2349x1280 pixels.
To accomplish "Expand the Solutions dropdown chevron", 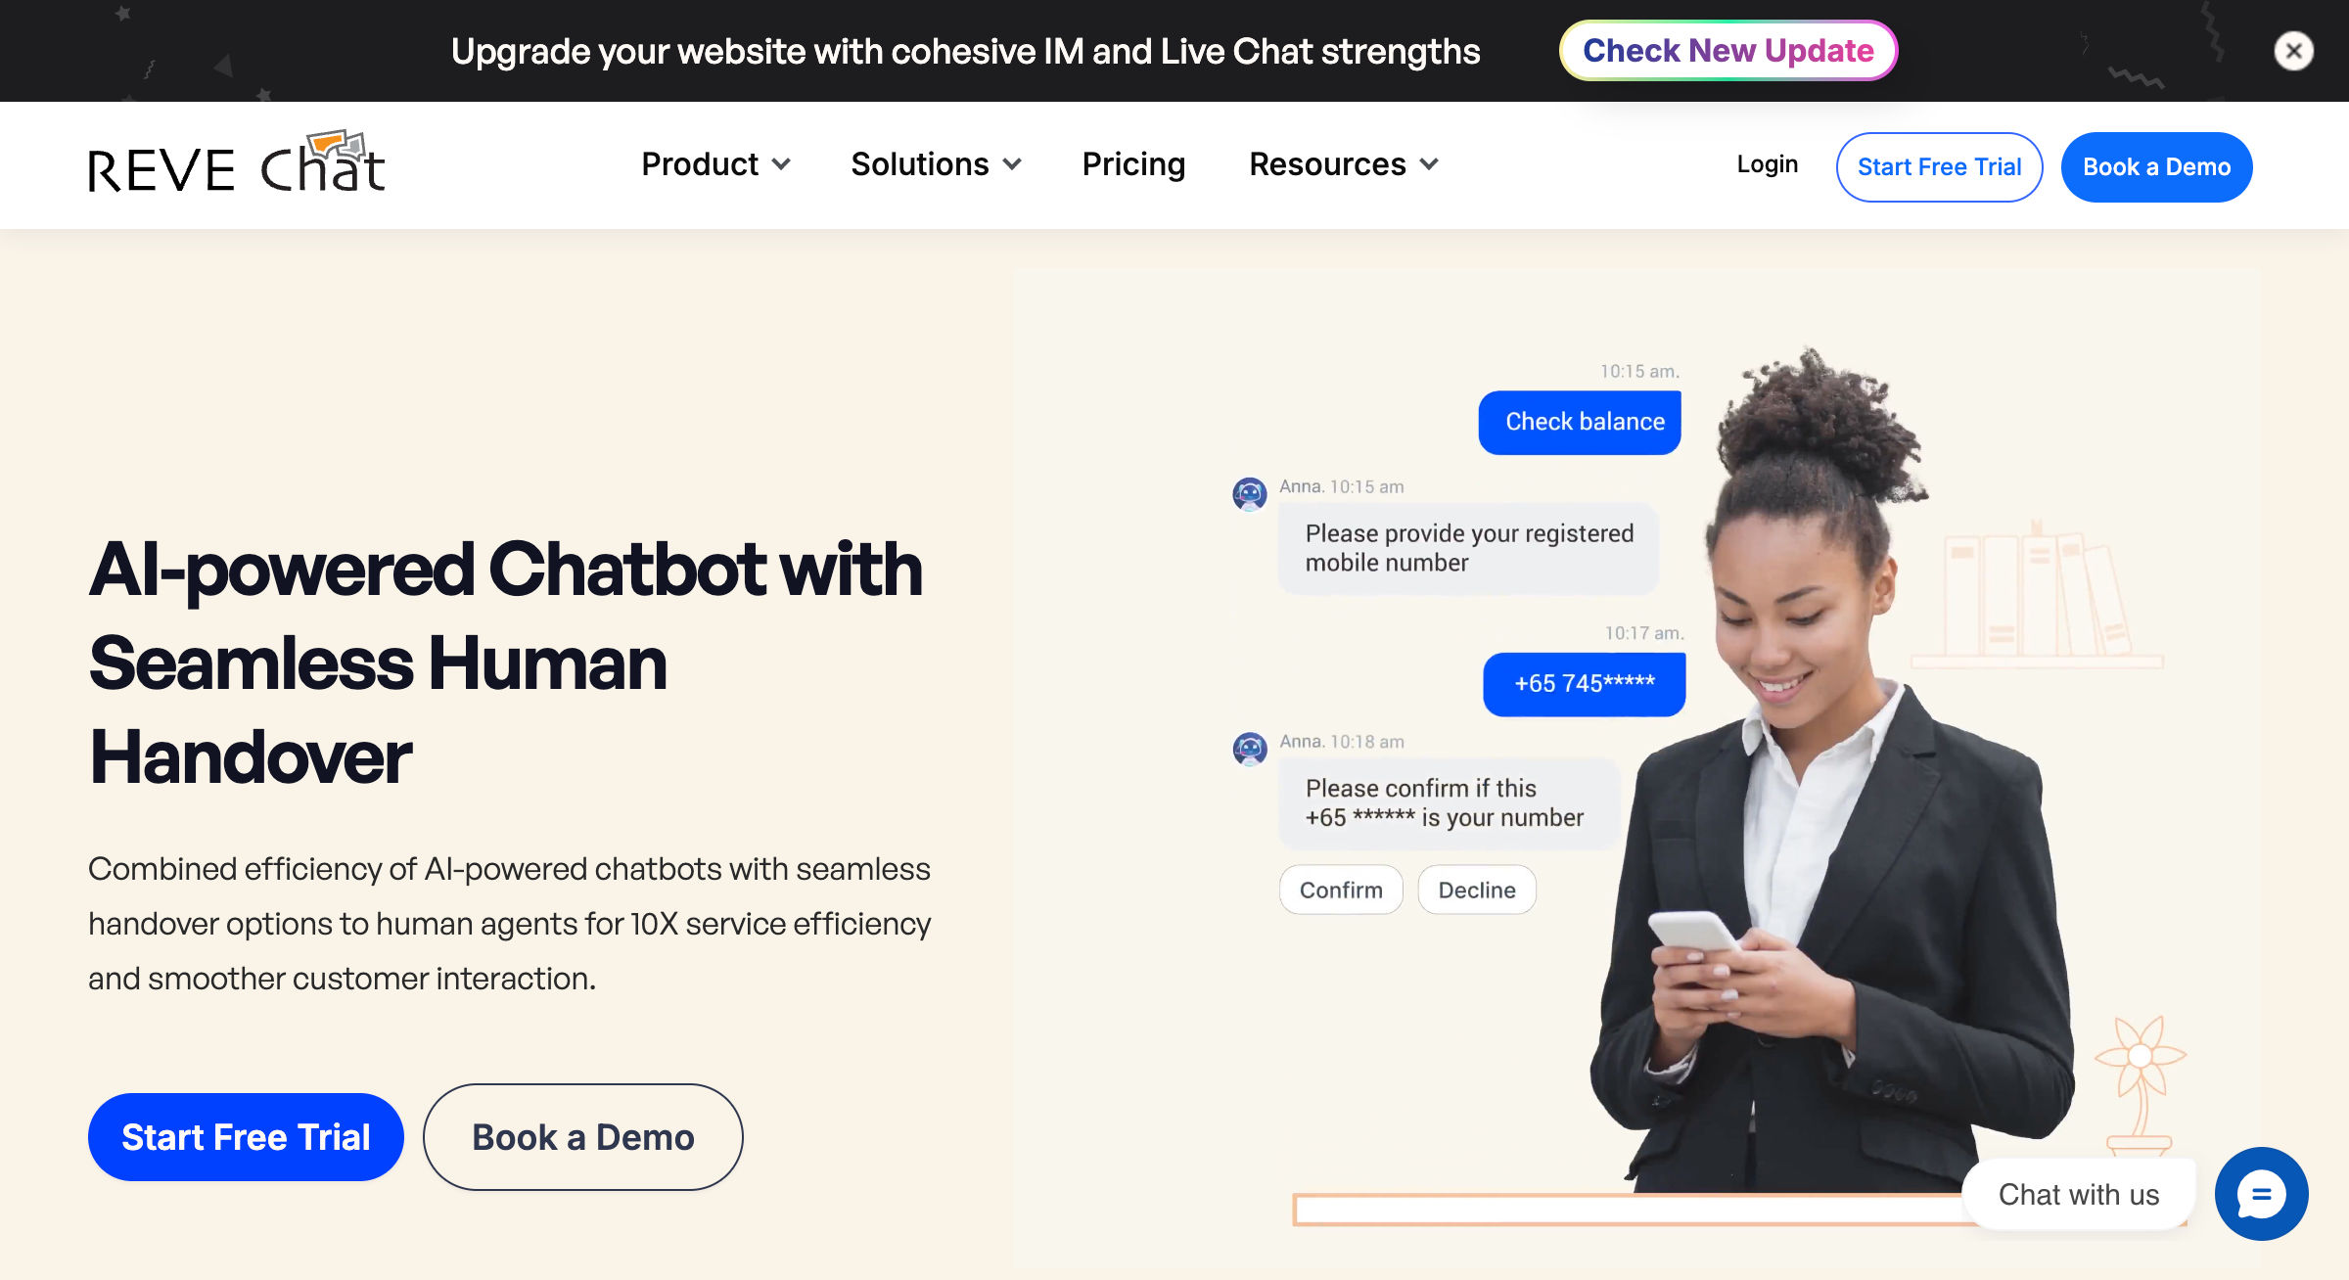I will coord(1012,164).
